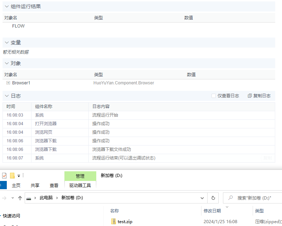This screenshot has width=282, height=226.
Task: Click 快速访问 in the navigation pane
Action: tap(11, 216)
